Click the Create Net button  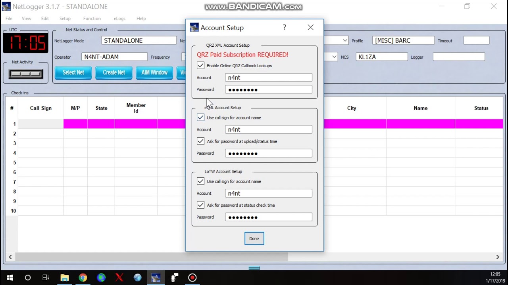pyautogui.click(x=114, y=72)
